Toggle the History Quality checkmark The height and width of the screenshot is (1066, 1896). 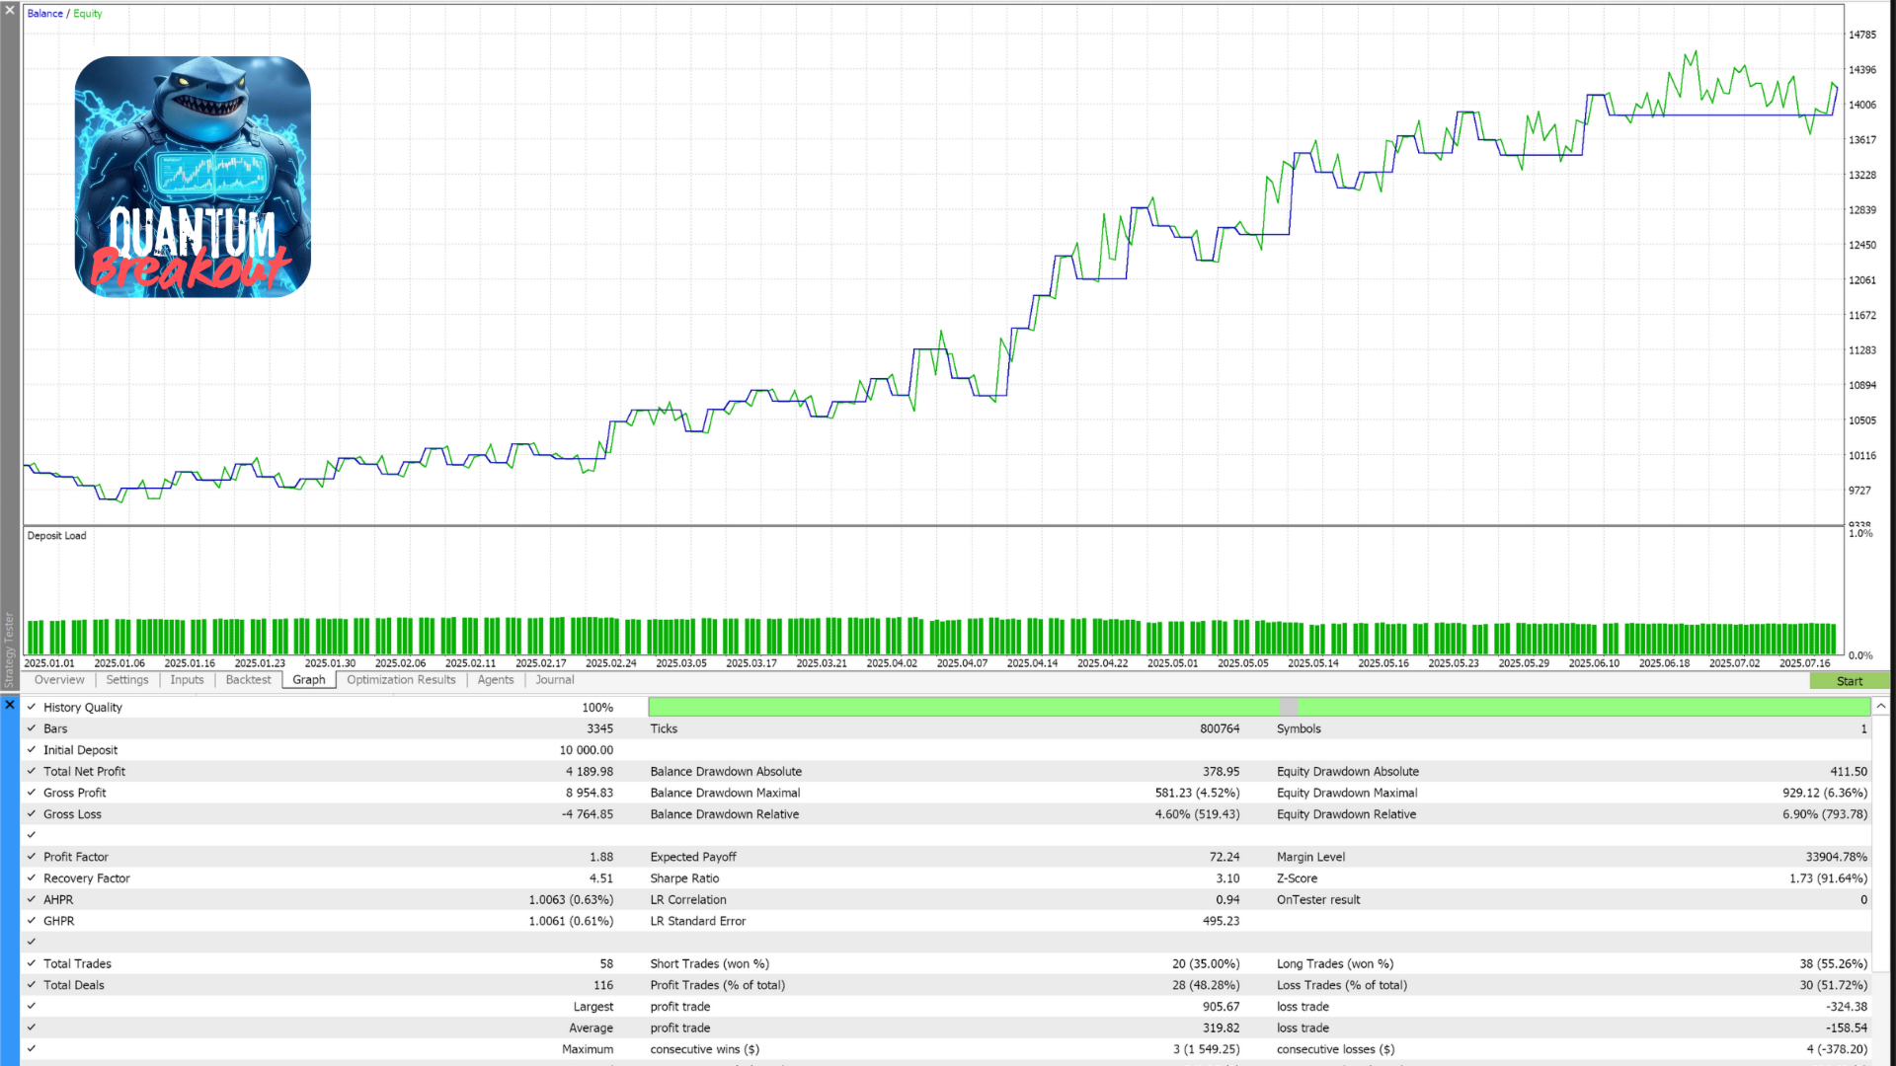click(x=32, y=707)
